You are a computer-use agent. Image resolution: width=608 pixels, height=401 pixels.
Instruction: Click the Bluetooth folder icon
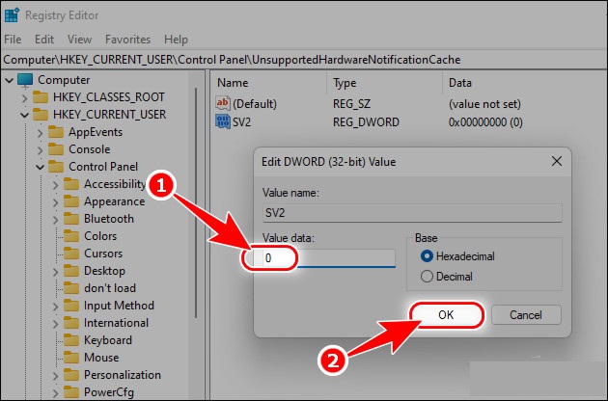coord(71,219)
